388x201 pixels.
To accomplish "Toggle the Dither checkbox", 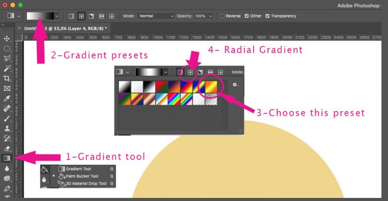I will click(246, 16).
